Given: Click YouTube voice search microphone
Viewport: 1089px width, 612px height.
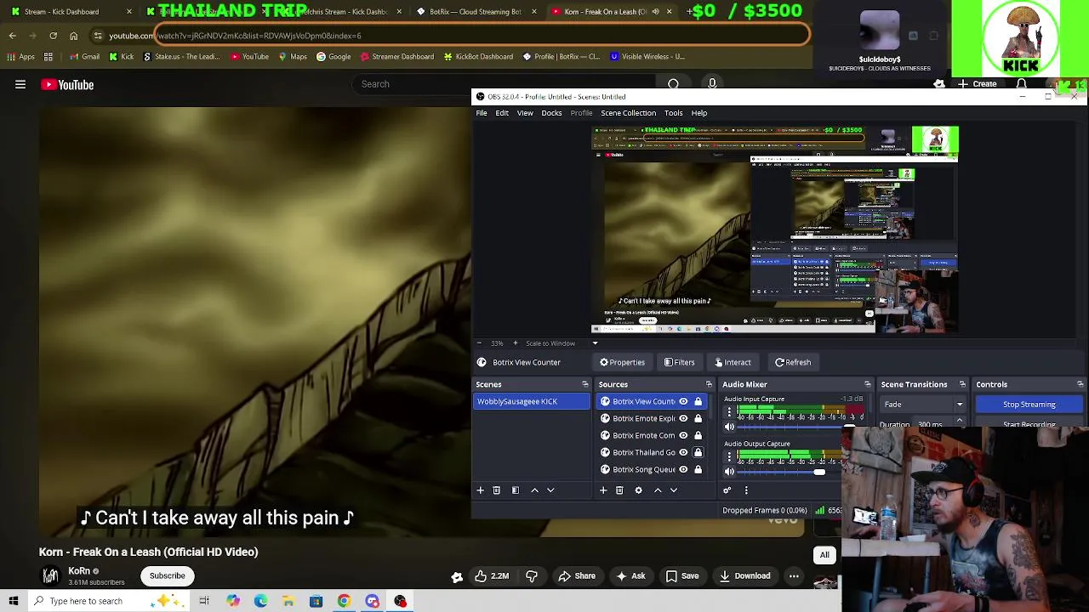Looking at the screenshot, I should click(x=712, y=83).
